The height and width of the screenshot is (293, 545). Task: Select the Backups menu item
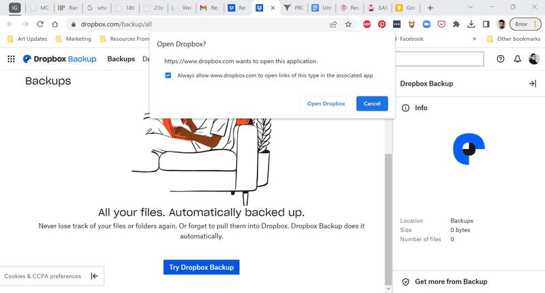(x=121, y=59)
